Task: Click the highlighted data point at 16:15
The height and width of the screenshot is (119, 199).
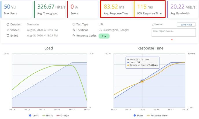Action: (142, 81)
